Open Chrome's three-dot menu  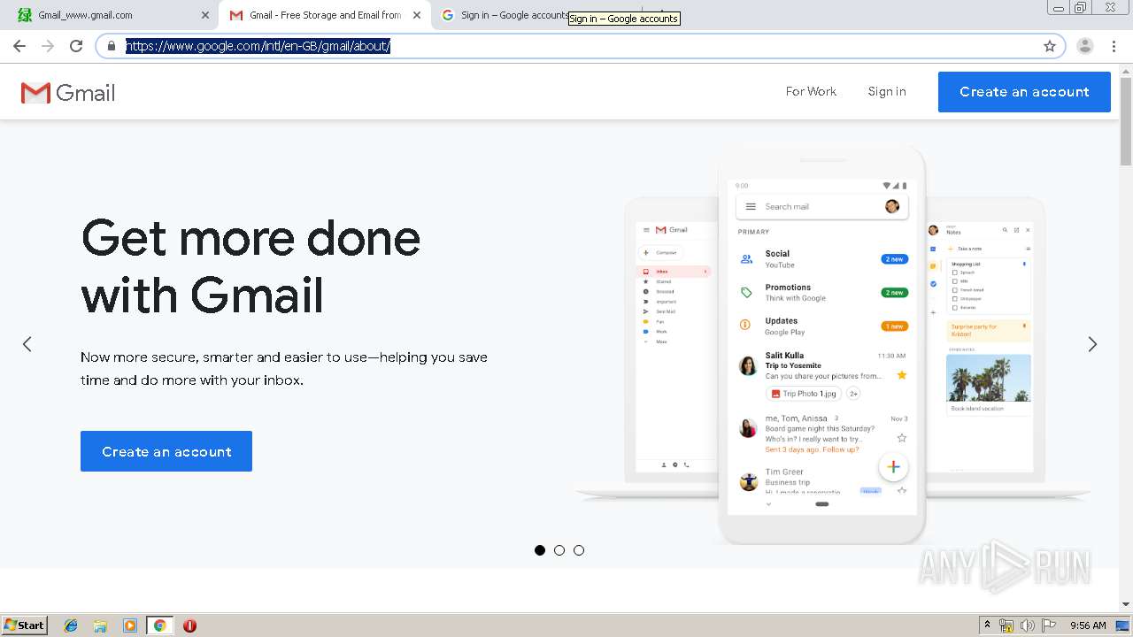[x=1114, y=46]
